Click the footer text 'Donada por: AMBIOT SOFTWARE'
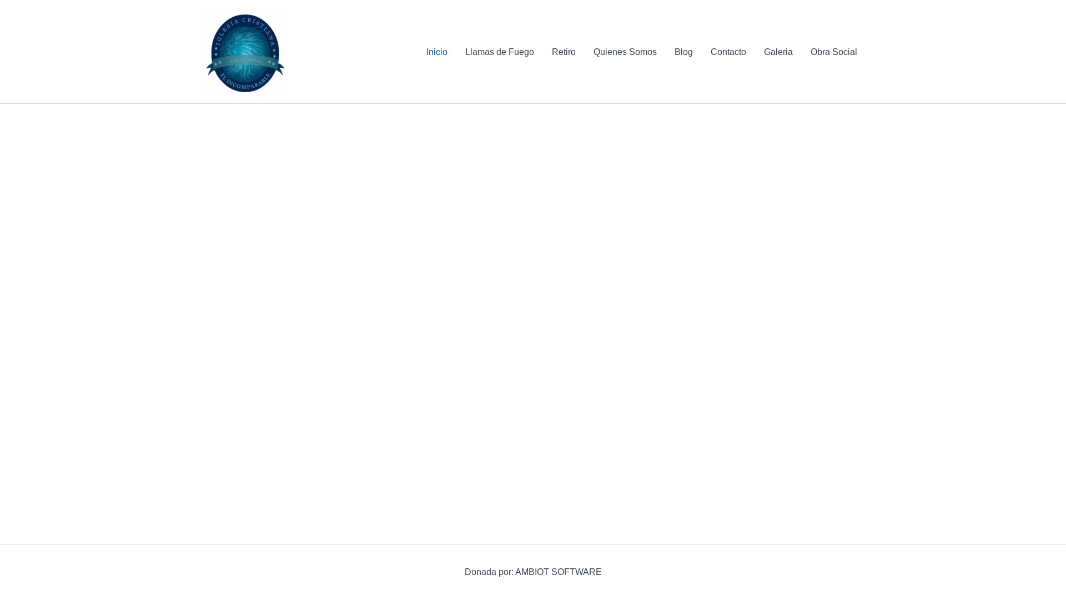Viewport: 1066px width, 600px height. (533, 572)
